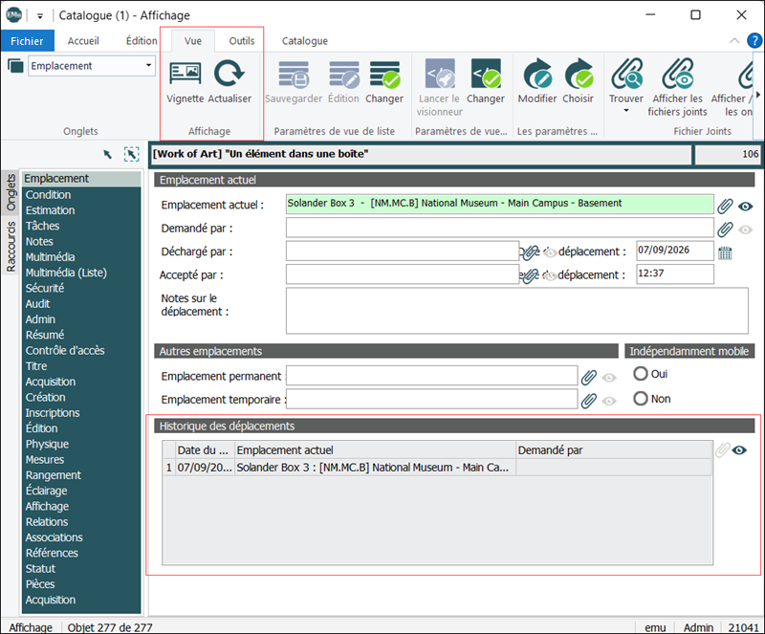Image resolution: width=765 pixels, height=634 pixels.
Task: Open the Contrôle d'accès tab in sidebar
Action: [65, 351]
